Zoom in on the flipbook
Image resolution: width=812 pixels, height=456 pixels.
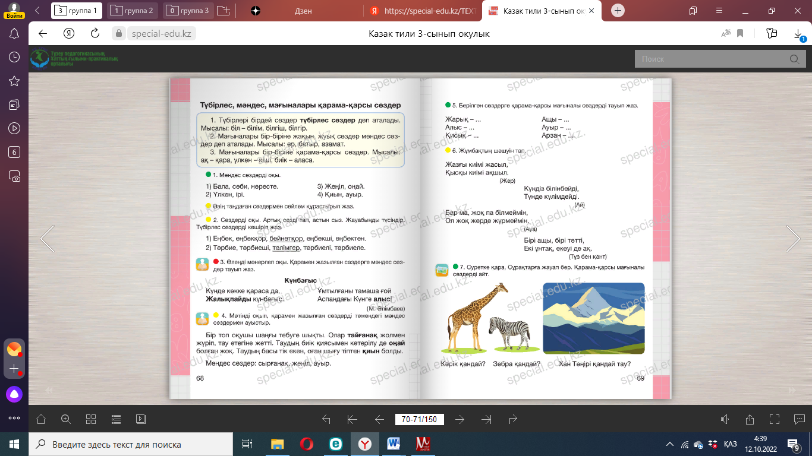click(66, 419)
